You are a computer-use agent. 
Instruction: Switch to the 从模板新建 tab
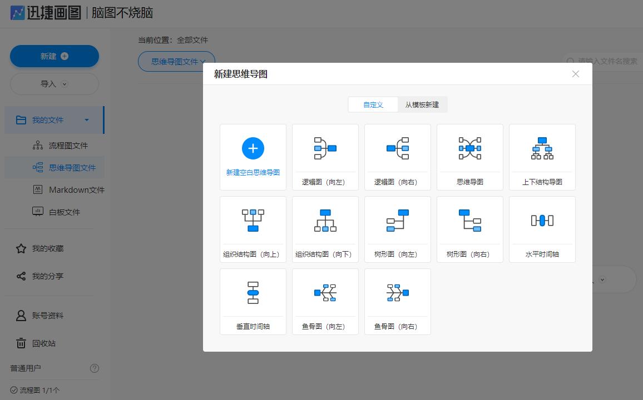point(423,104)
